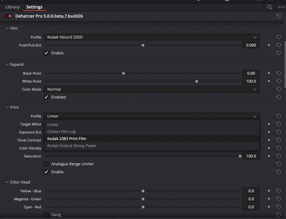The width and height of the screenshot is (286, 219).
Task: Click the Cyan - Red value field
Action: [x=251, y=207]
